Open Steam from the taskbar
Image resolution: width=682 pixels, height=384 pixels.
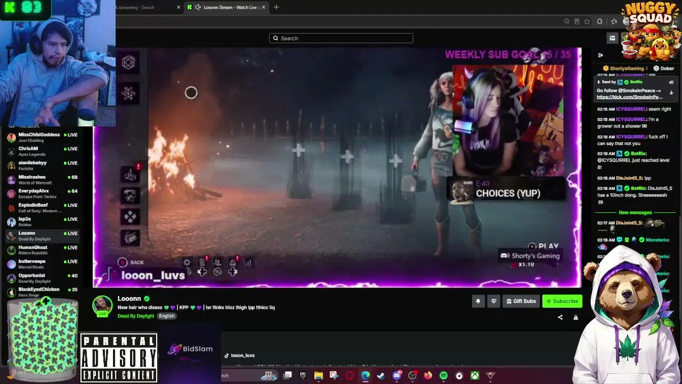[381, 375]
